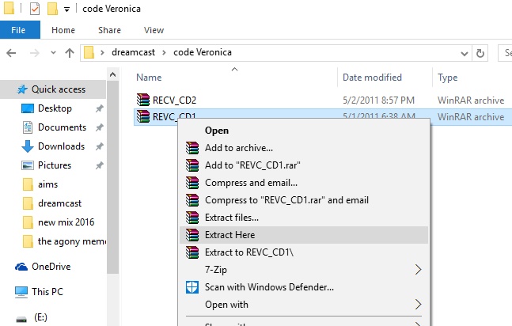Click the REVC_CD1 WinRAR archive icon
The width and height of the screenshot is (512, 326).
tap(143, 116)
